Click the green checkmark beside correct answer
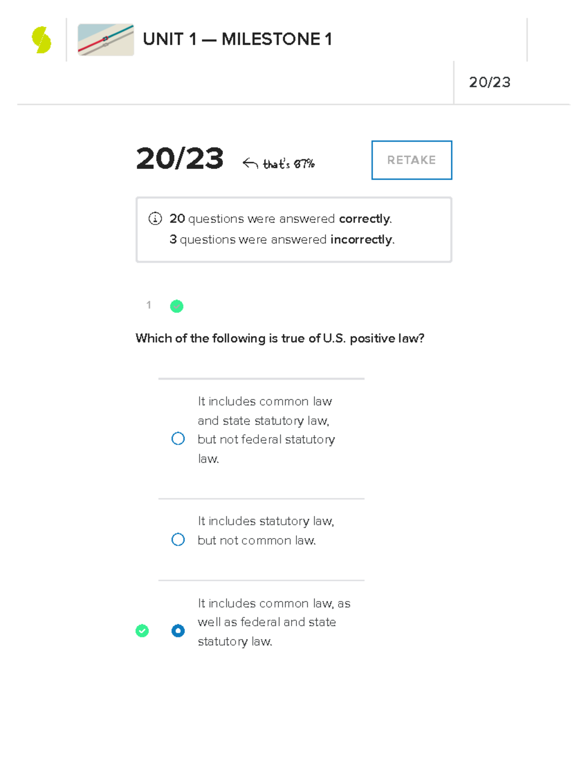This screenshot has height=761, width=588. [x=142, y=631]
